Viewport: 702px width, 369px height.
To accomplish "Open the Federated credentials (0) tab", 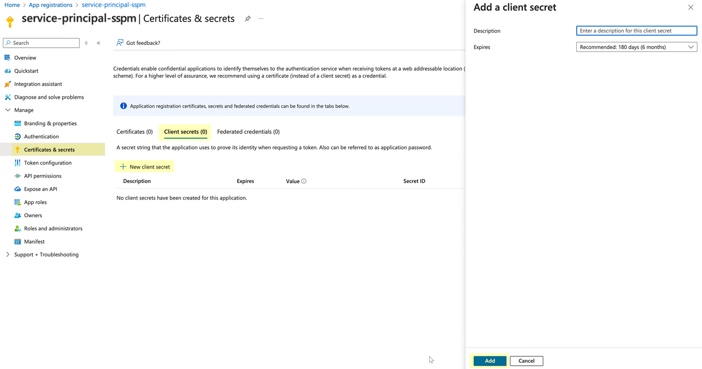I will point(249,132).
